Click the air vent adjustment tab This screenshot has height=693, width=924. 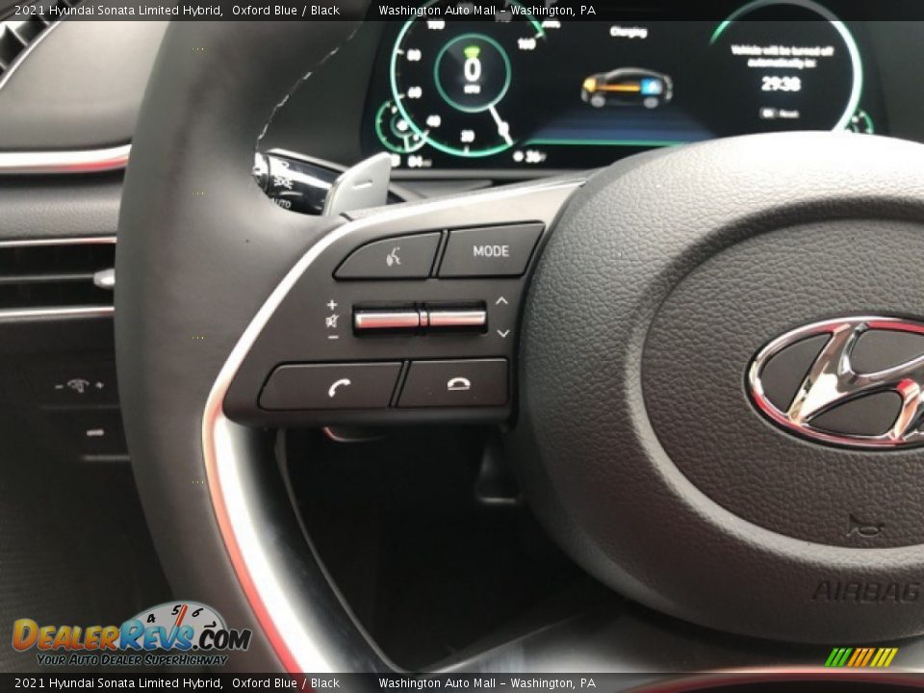pyautogui.click(x=104, y=278)
